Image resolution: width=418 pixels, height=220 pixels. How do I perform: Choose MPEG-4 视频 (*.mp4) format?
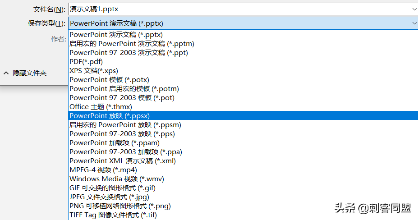(x=243, y=170)
